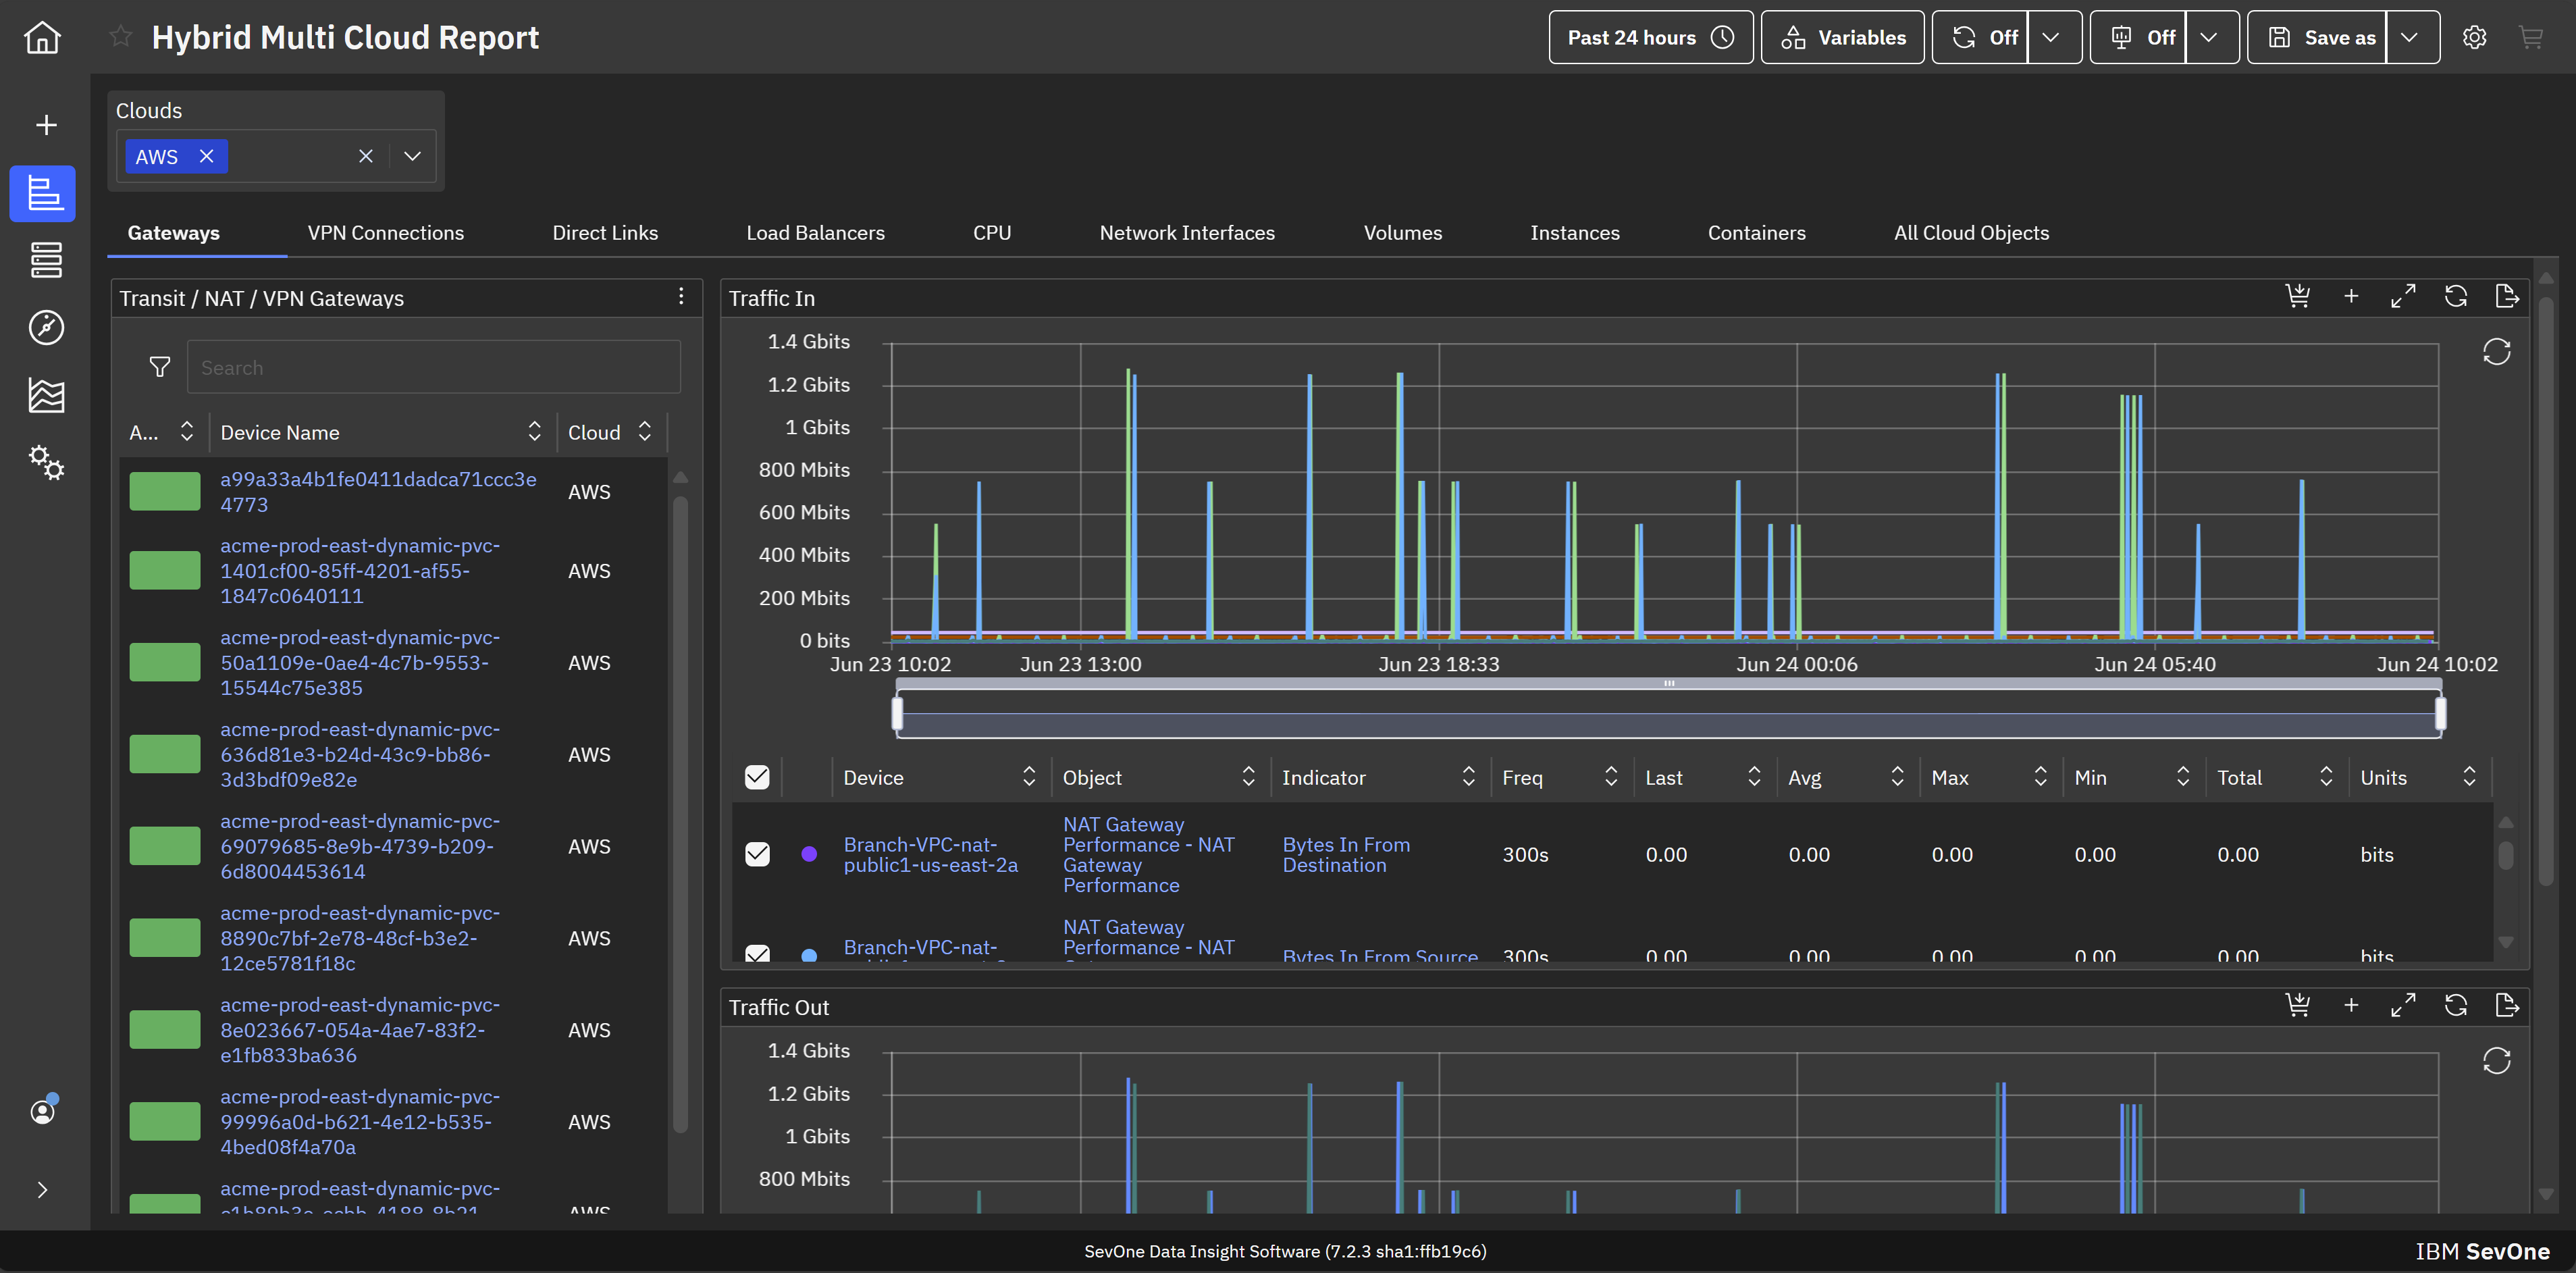Toggle select-all checkbox in Traffic In table
Viewport: 2576px width, 1273px height.
coord(757,777)
